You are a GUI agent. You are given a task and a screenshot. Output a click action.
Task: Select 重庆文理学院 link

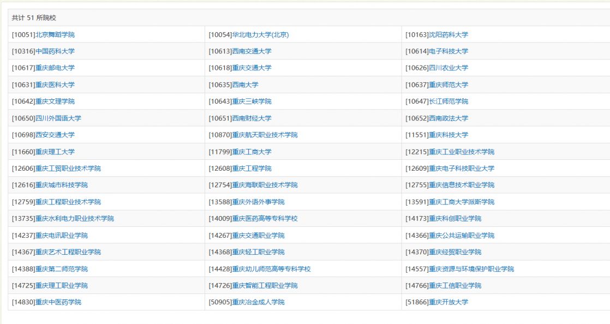click(55, 101)
